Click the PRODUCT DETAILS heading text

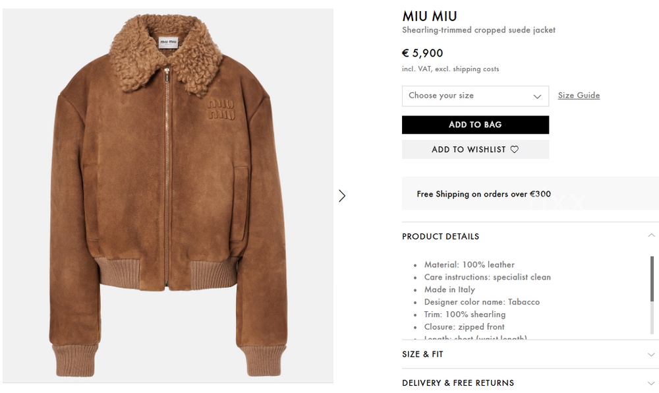tap(440, 237)
